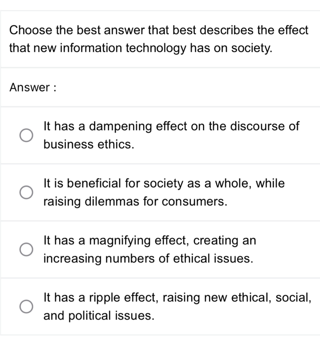
Task: Click the words 'business ethics' in the first option
Action: point(88,144)
